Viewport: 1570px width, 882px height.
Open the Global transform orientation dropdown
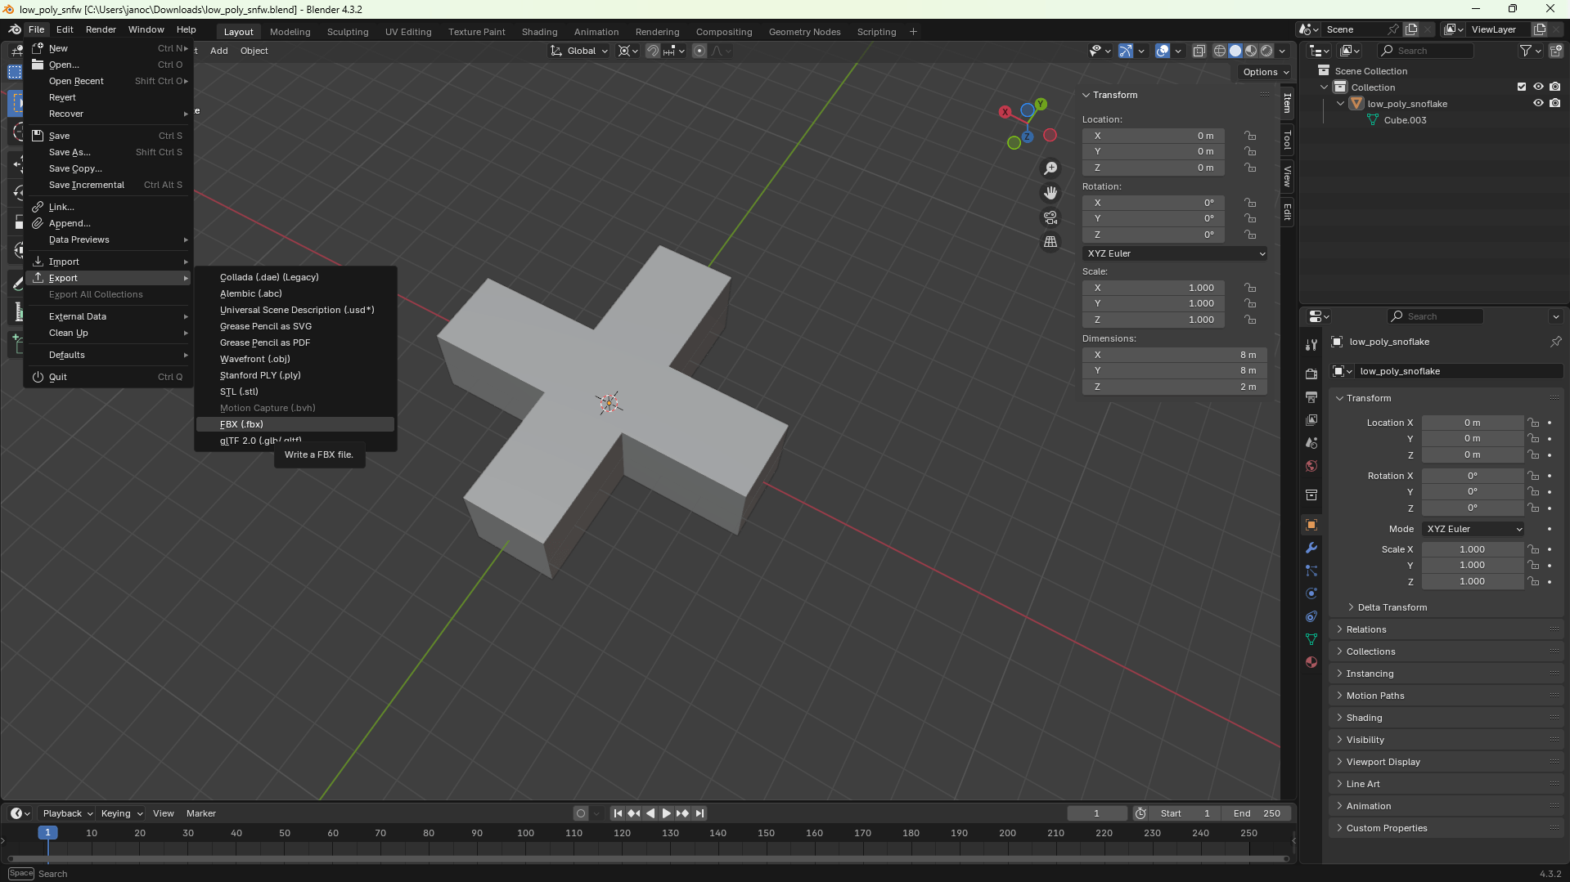pyautogui.click(x=580, y=51)
